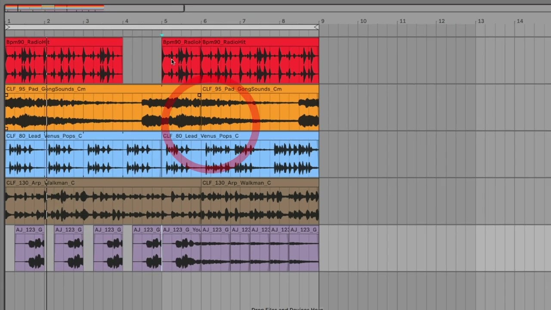Image resolution: width=551 pixels, height=310 pixels.
Task: Select the loop brace end marker near bar 9
Action: click(316, 27)
